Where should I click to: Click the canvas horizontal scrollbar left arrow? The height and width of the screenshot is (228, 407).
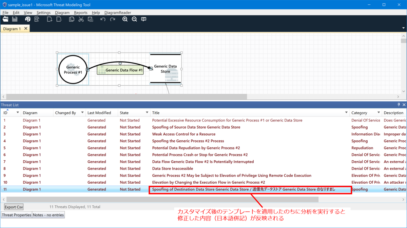pos(4,97)
